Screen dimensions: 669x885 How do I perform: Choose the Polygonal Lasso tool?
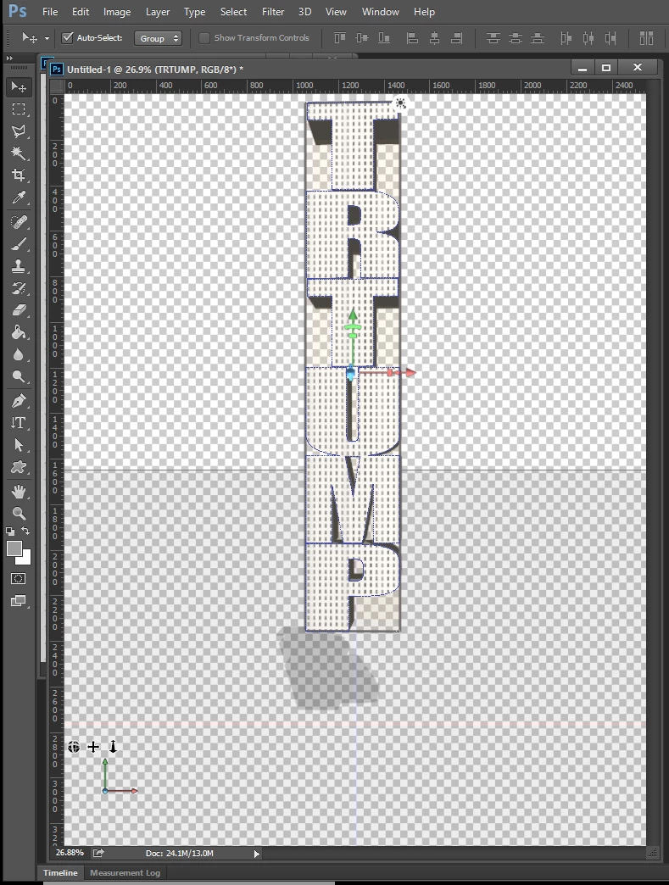pos(19,131)
